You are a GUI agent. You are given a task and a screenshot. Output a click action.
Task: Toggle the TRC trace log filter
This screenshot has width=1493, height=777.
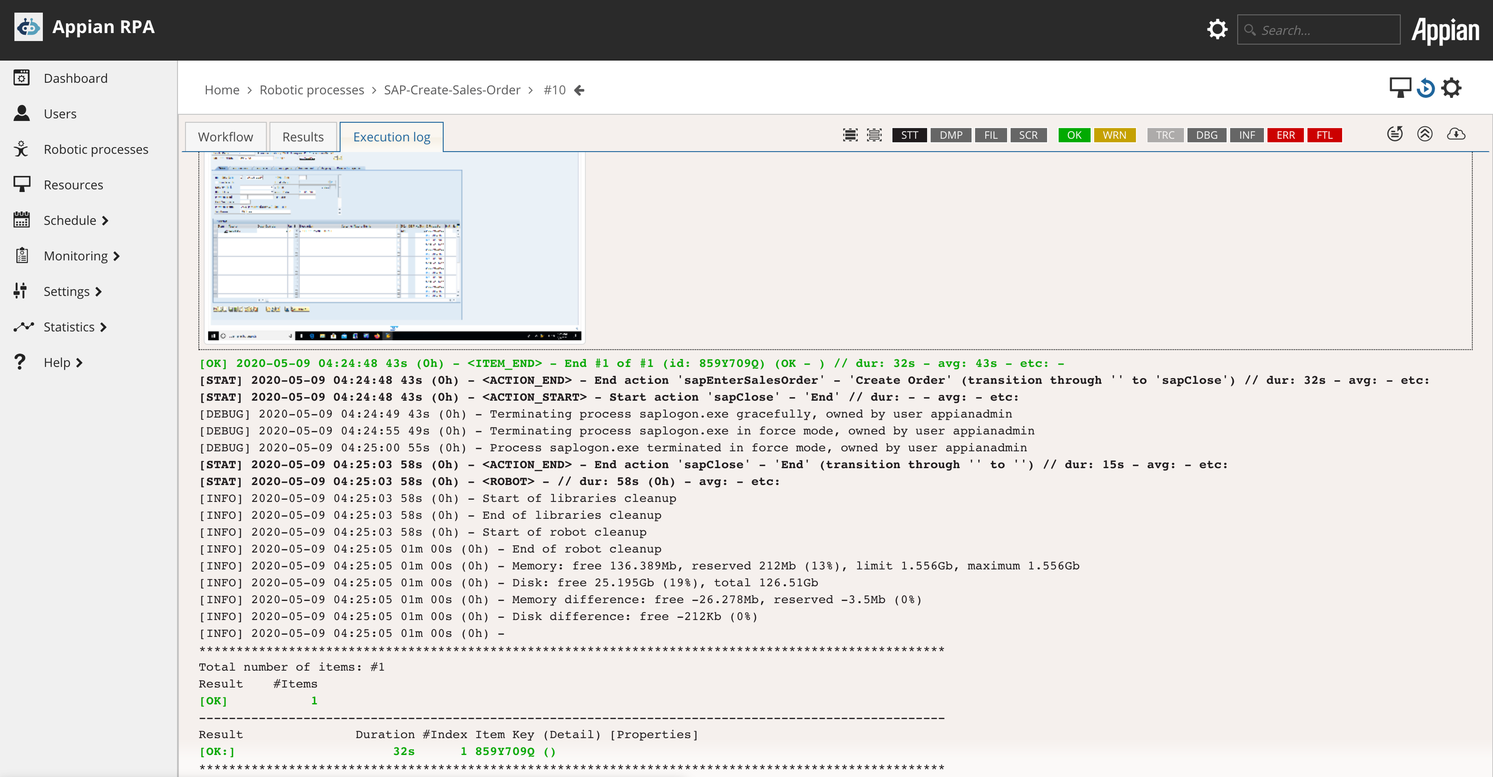[x=1165, y=135]
